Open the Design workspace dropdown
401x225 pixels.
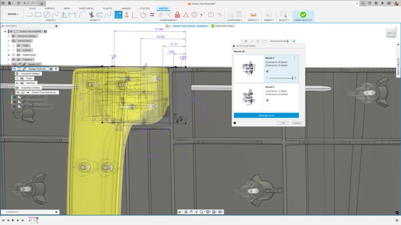(x=13, y=15)
